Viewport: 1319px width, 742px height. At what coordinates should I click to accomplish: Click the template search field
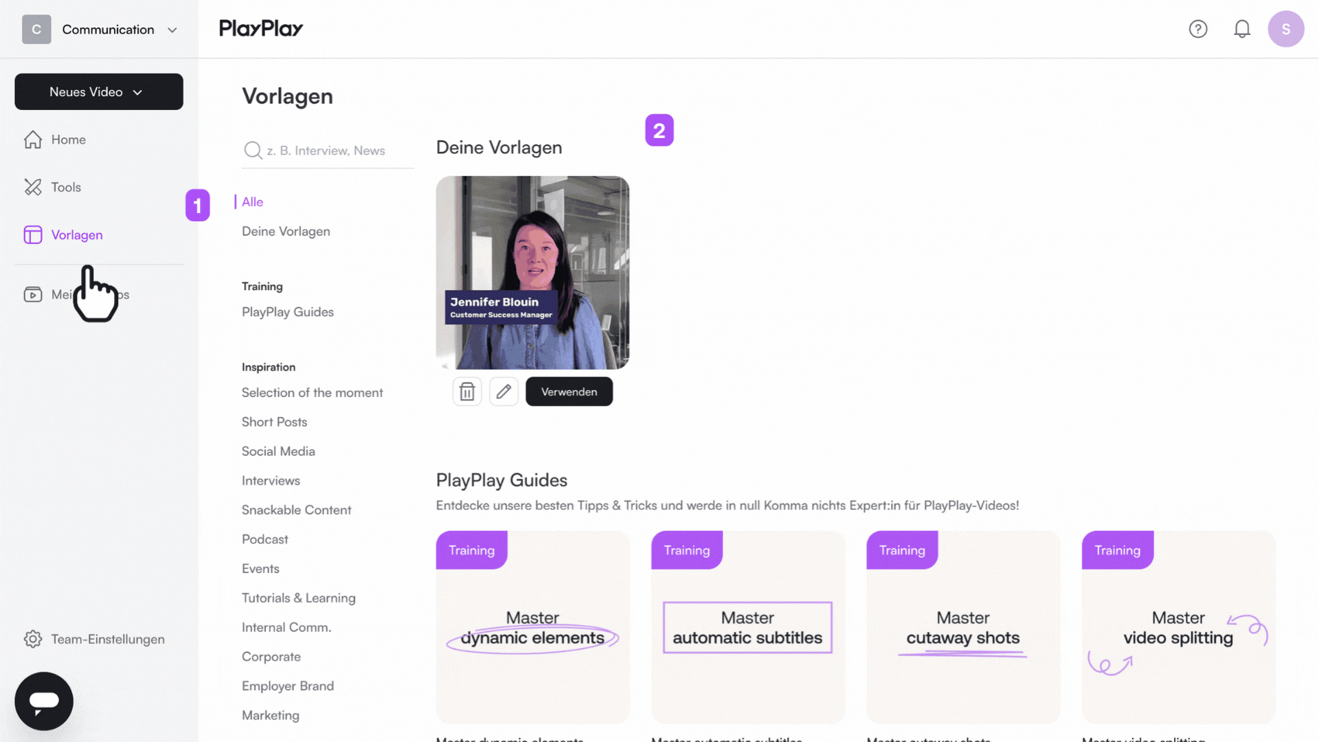click(328, 150)
